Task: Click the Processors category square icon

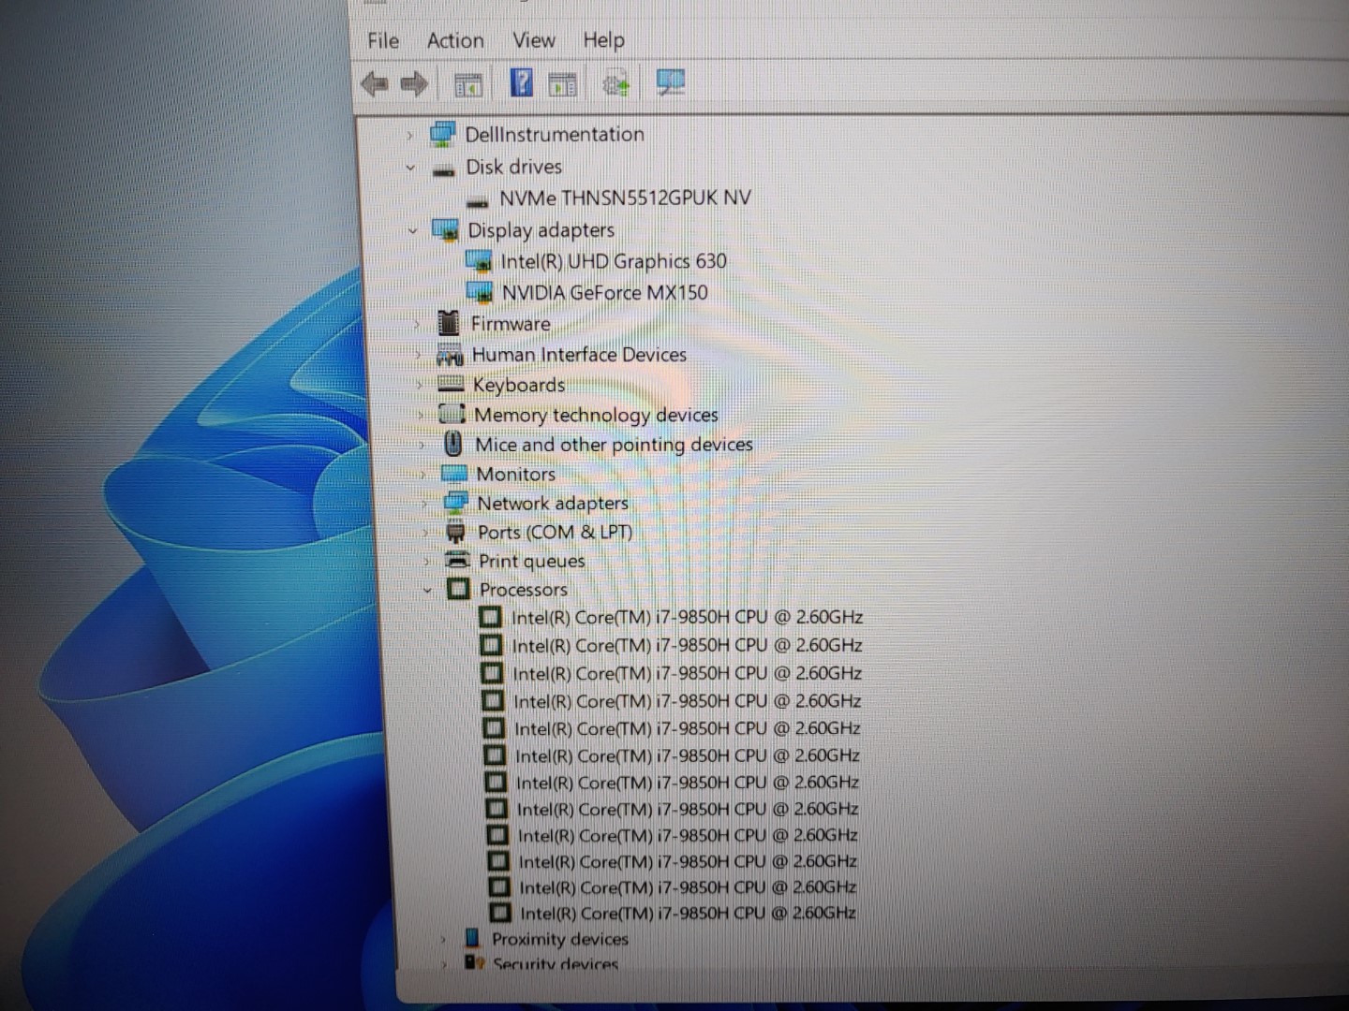Action: pos(458,590)
